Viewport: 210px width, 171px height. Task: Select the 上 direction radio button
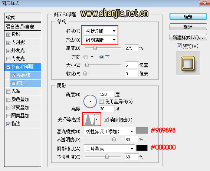click(x=86, y=57)
